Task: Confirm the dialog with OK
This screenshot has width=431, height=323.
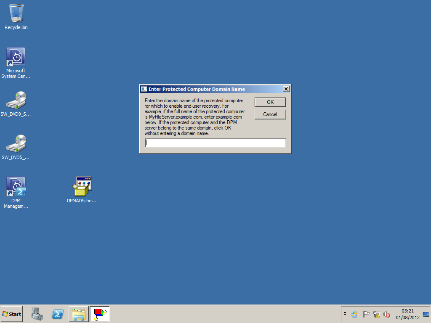Action: (270, 102)
